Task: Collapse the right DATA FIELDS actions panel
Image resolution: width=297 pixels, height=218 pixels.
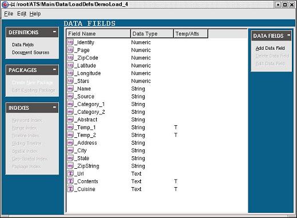Action: pyautogui.click(x=288, y=35)
